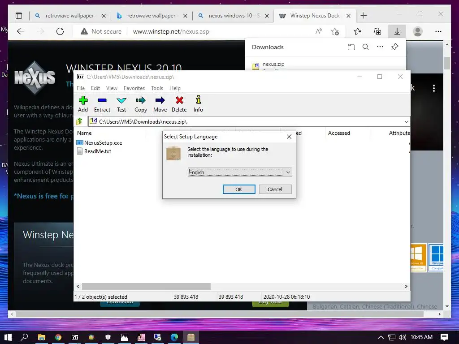Click the Add button in 7-Zip toolbar

[83, 104]
